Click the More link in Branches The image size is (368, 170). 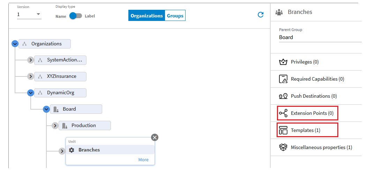click(143, 160)
